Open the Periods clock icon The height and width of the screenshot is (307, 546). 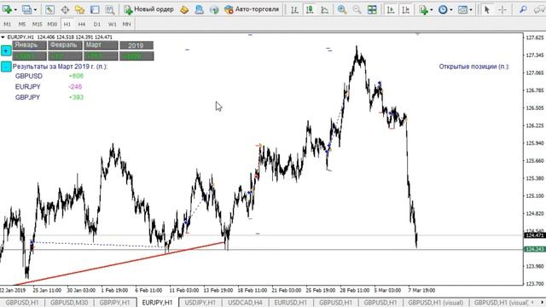click(x=443, y=9)
